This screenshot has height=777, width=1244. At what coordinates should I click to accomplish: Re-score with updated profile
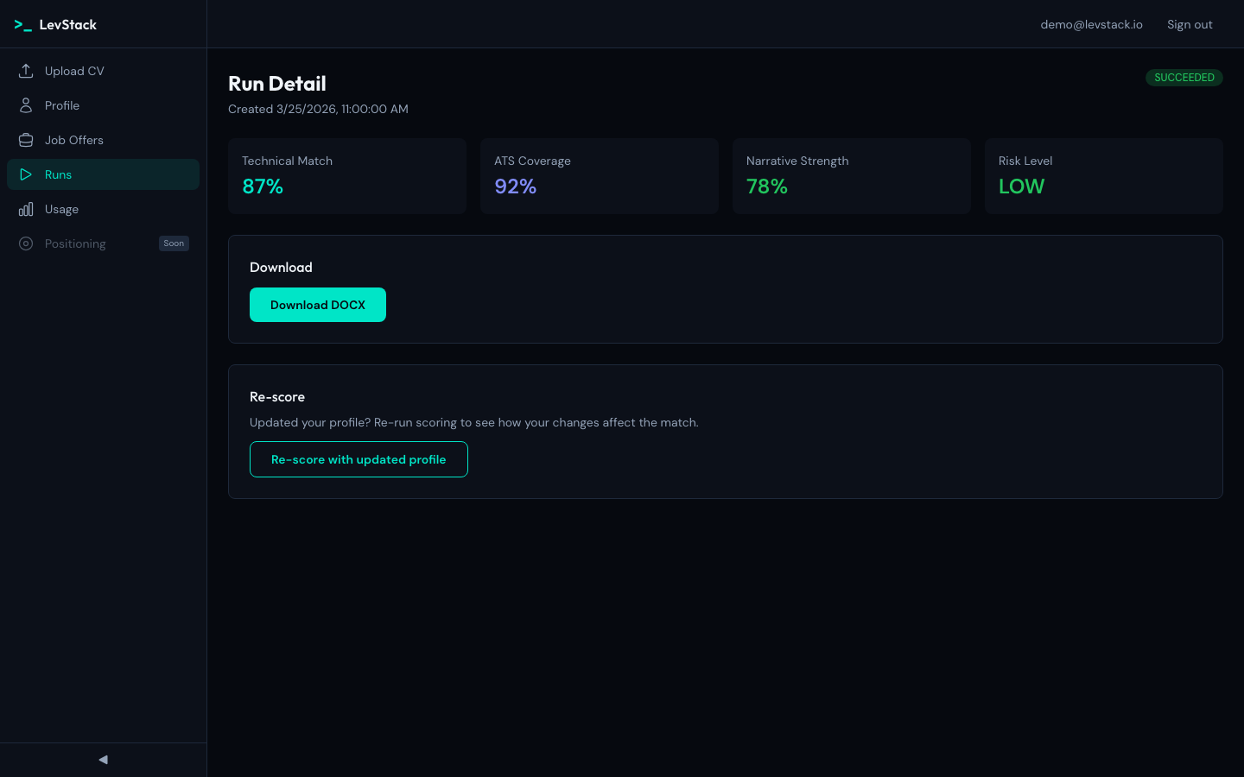tap(359, 459)
